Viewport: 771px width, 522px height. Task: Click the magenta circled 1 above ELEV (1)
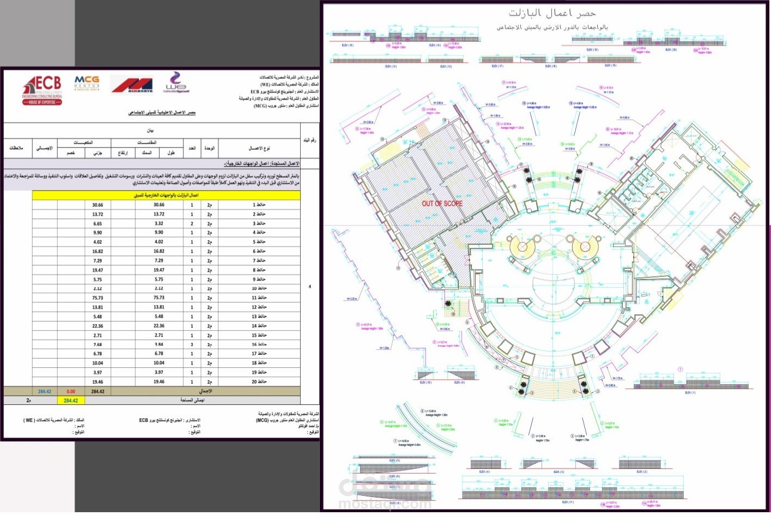pos(680,369)
